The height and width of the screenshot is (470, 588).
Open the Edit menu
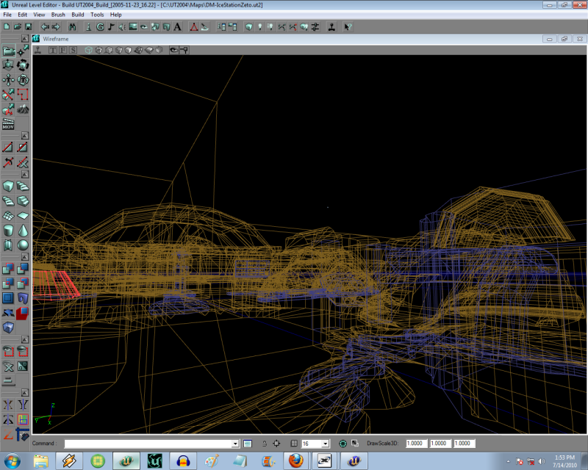[x=23, y=15]
